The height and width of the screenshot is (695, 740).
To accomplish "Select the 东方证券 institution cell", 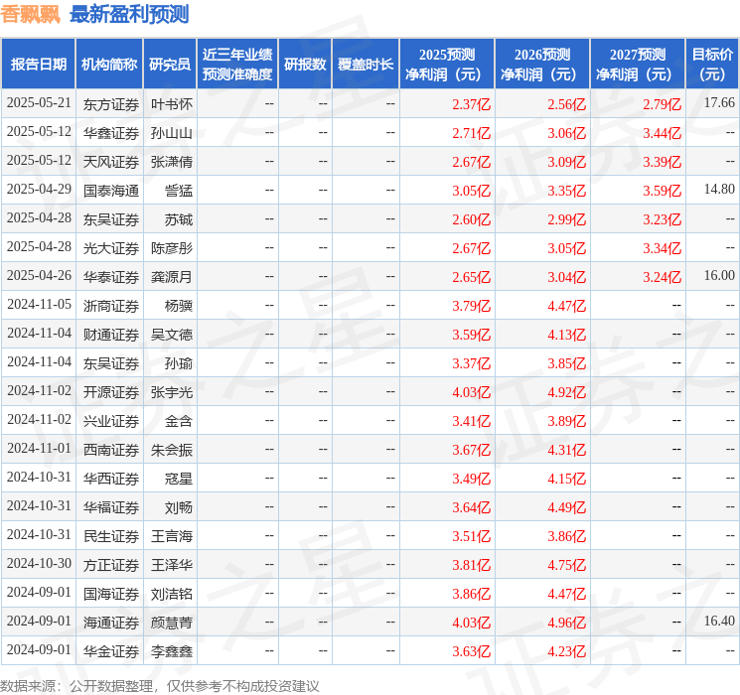I will pyautogui.click(x=111, y=104).
